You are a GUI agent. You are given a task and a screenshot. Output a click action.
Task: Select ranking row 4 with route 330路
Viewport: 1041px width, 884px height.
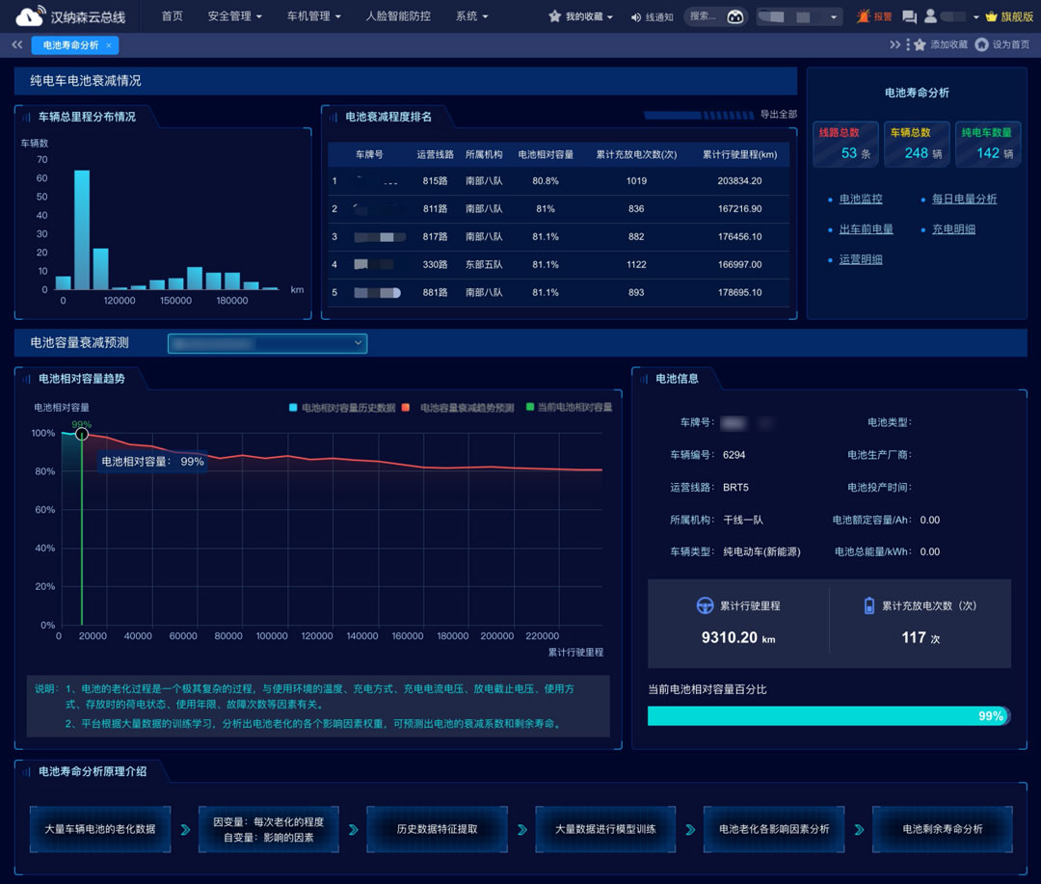(558, 264)
